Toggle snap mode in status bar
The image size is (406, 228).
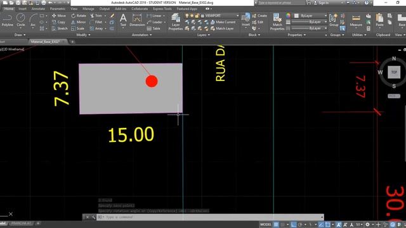click(283, 225)
